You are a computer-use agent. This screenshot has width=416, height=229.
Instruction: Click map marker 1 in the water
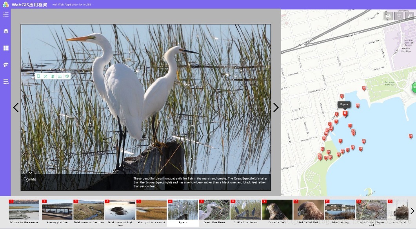pos(350,126)
